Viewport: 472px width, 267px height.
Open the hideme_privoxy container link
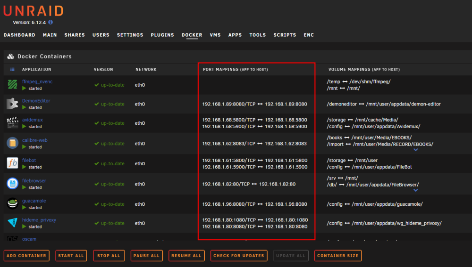39,220
